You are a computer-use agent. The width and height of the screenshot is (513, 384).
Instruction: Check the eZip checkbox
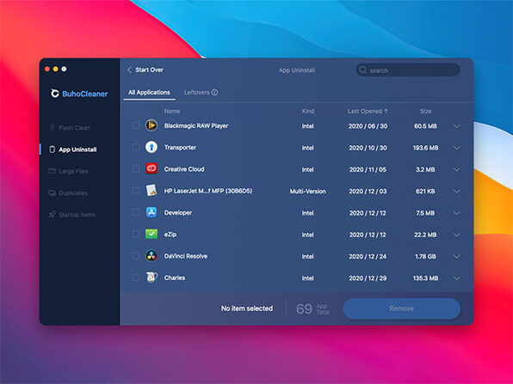(x=135, y=235)
